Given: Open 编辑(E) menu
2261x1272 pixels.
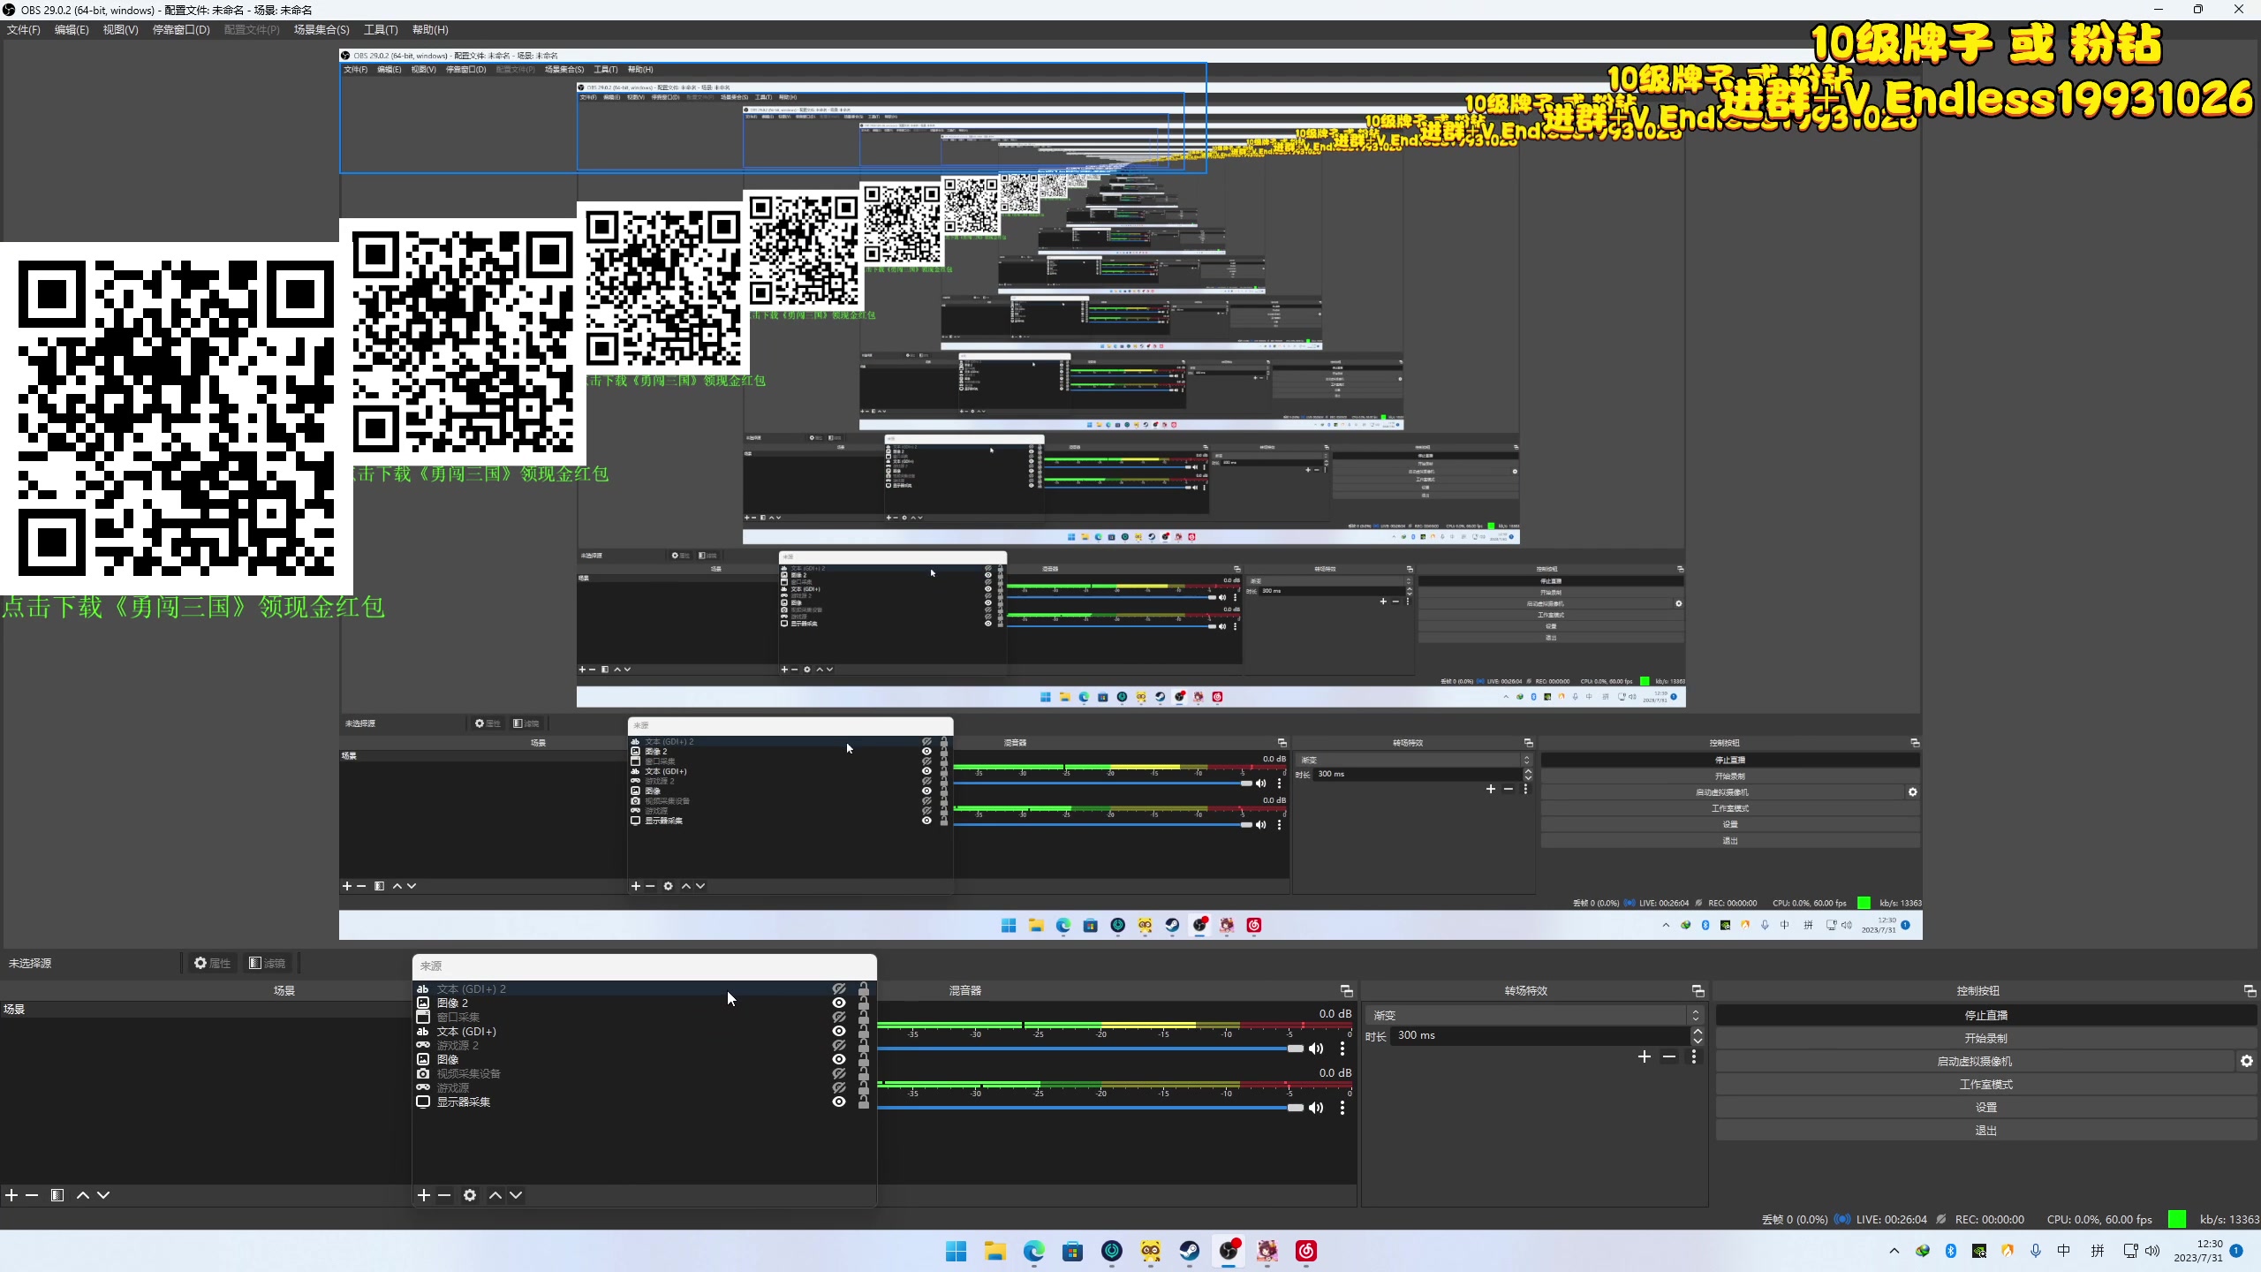Looking at the screenshot, I should click(x=72, y=30).
